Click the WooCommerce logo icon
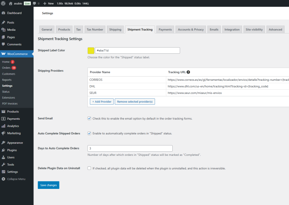This screenshot has width=289, height=205. 3,54
